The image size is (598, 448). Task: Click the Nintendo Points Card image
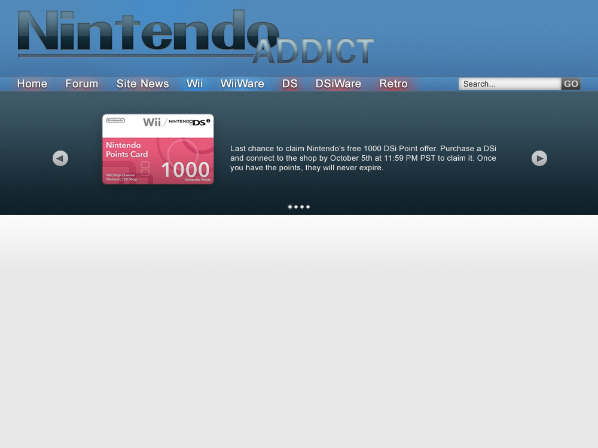click(158, 149)
